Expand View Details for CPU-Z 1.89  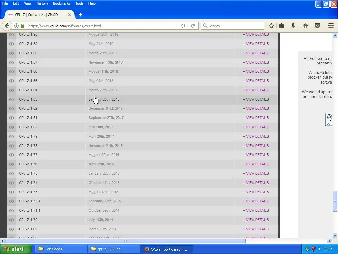tap(256, 44)
